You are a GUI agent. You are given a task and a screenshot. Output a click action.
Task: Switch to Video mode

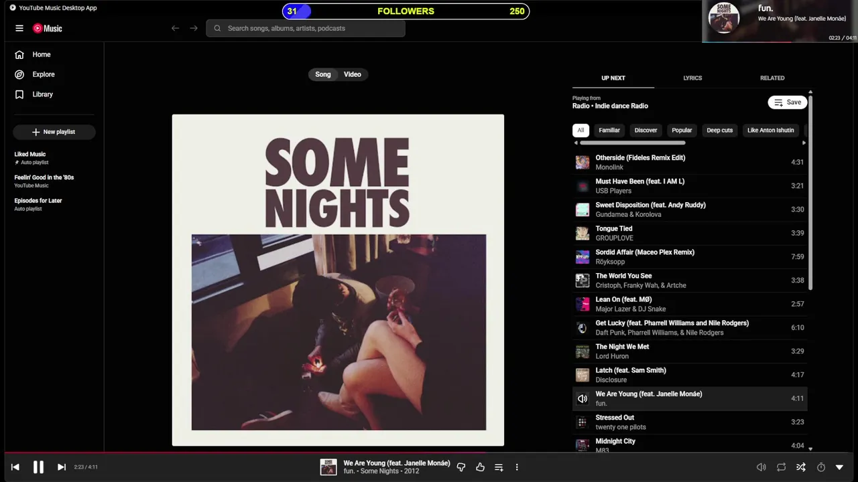pos(353,74)
